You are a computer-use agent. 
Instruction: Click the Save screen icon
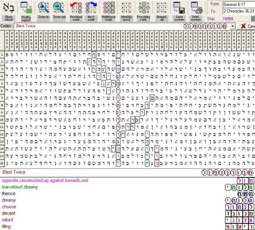(x=179, y=8)
